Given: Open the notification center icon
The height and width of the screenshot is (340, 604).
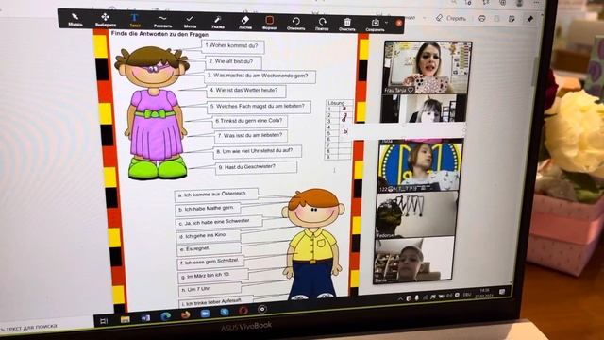Looking at the screenshot, I should [x=502, y=292].
